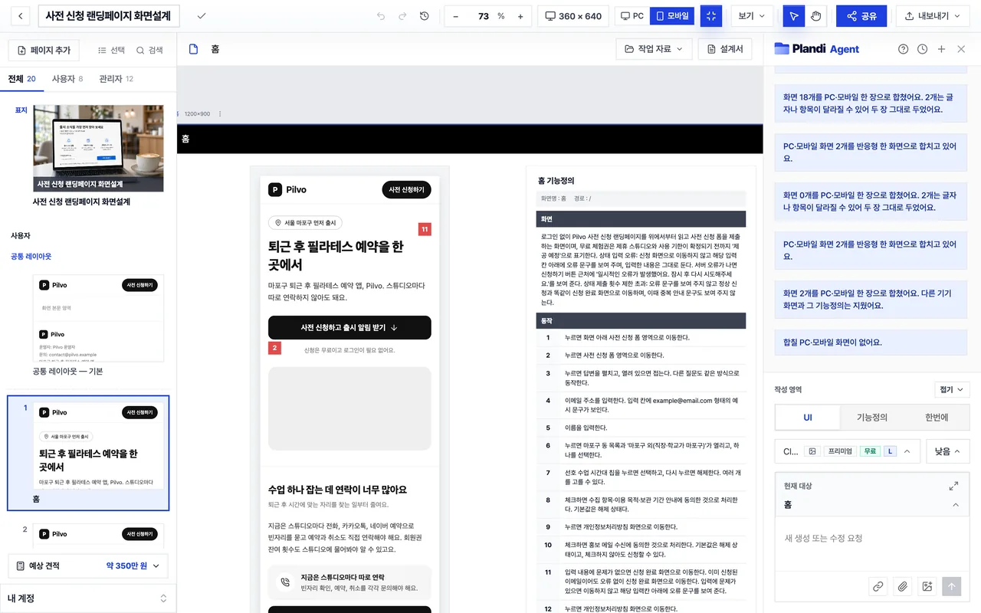Image resolution: width=981 pixels, height=613 pixels.
Task: Expand the 내 계정 account menu
Action: point(88,598)
